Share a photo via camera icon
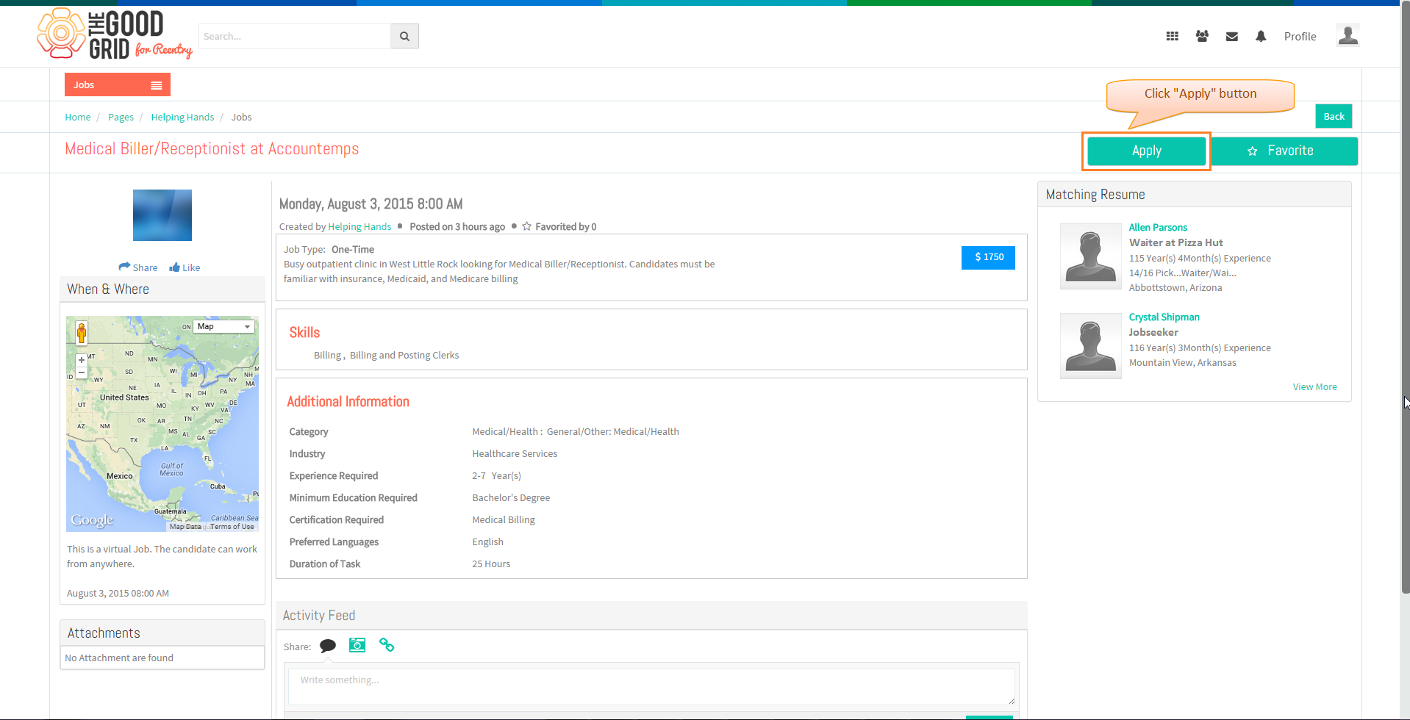This screenshot has height=720, width=1410. point(357,645)
